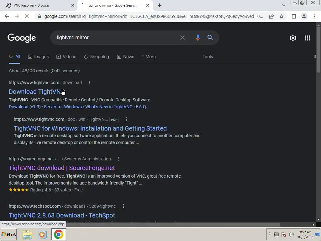Image resolution: width=321 pixels, height=241 pixels.
Task: Open options for the techspot.com result
Action: click(124, 206)
